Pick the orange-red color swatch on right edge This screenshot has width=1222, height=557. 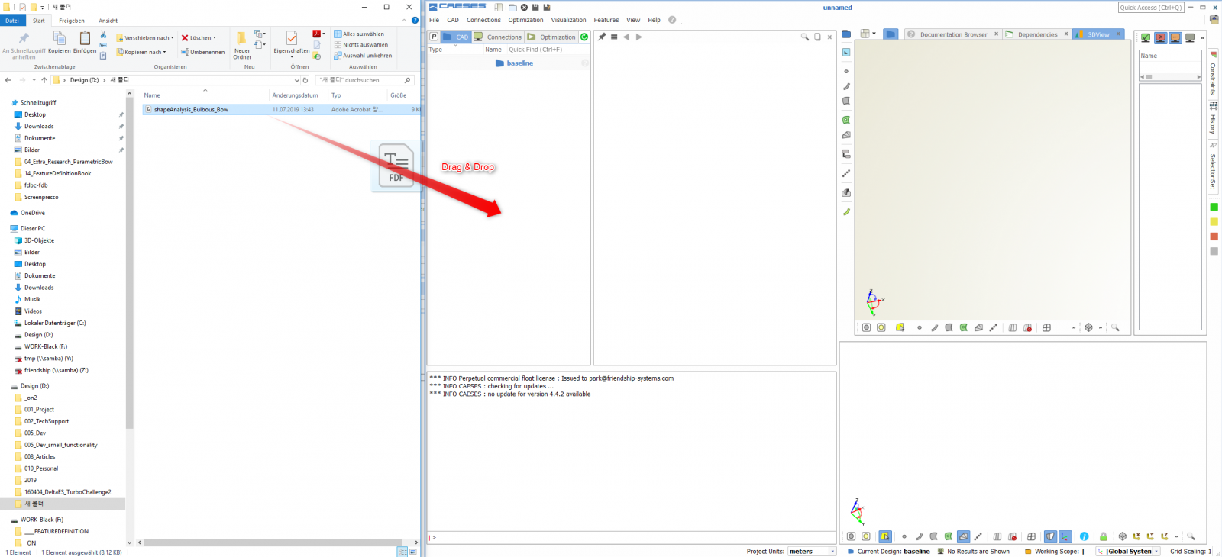(x=1214, y=237)
